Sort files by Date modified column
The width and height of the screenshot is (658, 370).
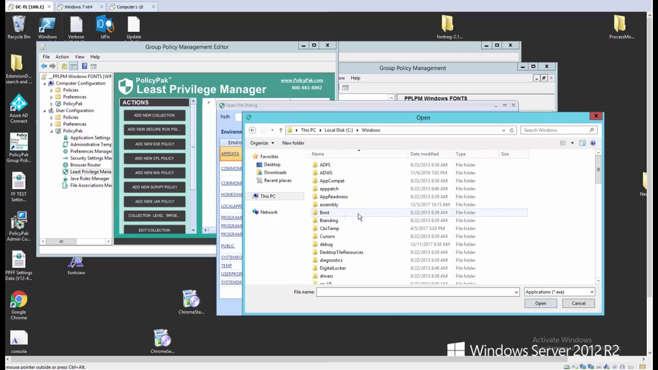click(x=425, y=154)
